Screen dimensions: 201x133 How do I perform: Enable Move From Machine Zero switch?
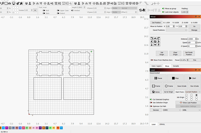152,60
